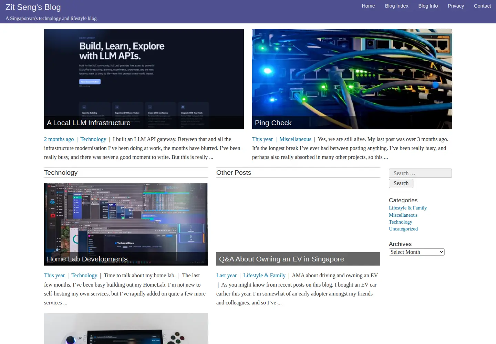Open the Contact page
Image resolution: width=496 pixels, height=344 pixels.
coord(482,6)
